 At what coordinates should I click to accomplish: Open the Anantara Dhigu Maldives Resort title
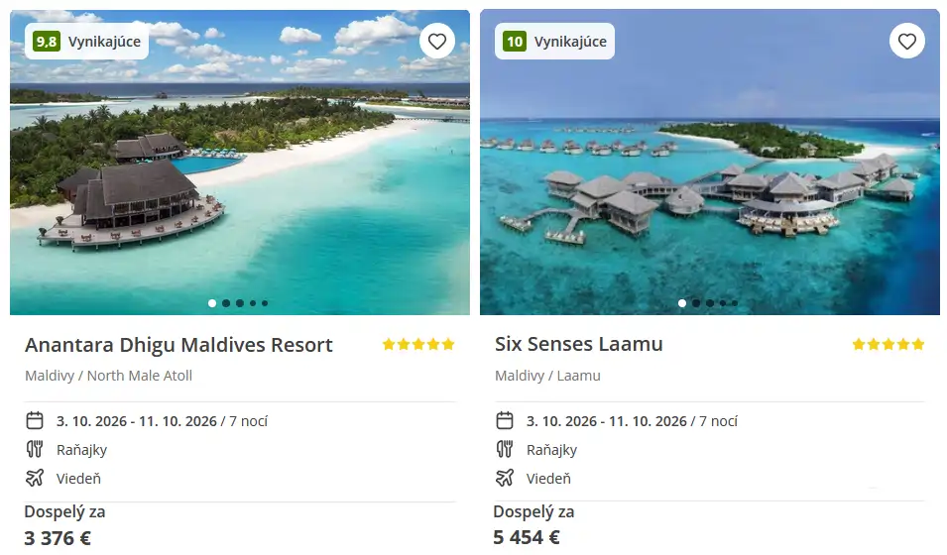(178, 345)
